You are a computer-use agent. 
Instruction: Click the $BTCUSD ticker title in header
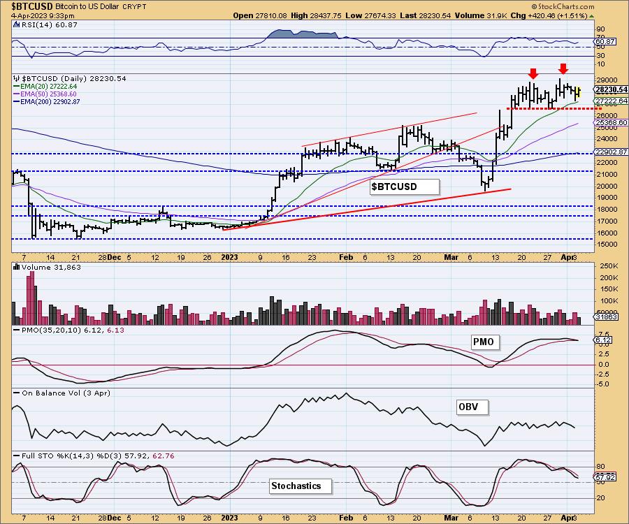tap(32, 6)
